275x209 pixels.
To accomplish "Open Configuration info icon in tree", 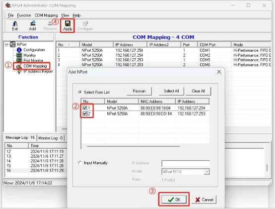I will pyautogui.click(x=19, y=50).
